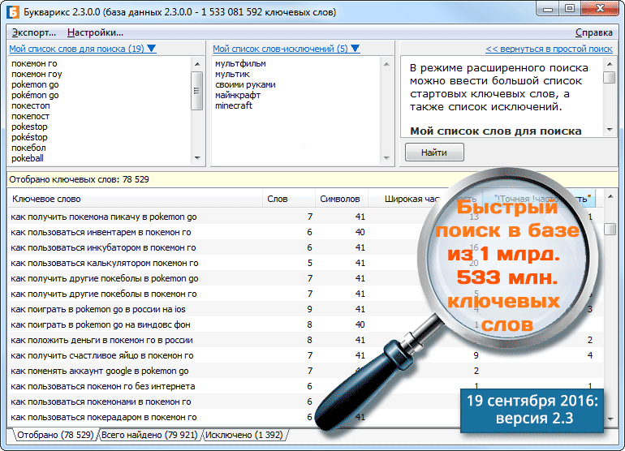Select 'покебол' in search list

(28, 148)
